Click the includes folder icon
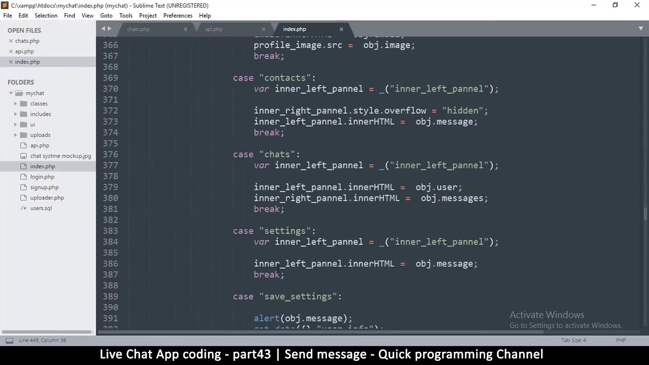This screenshot has width=649, height=365. coord(23,114)
